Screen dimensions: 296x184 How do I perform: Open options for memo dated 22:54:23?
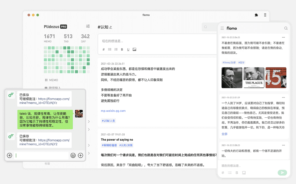point(283,37)
